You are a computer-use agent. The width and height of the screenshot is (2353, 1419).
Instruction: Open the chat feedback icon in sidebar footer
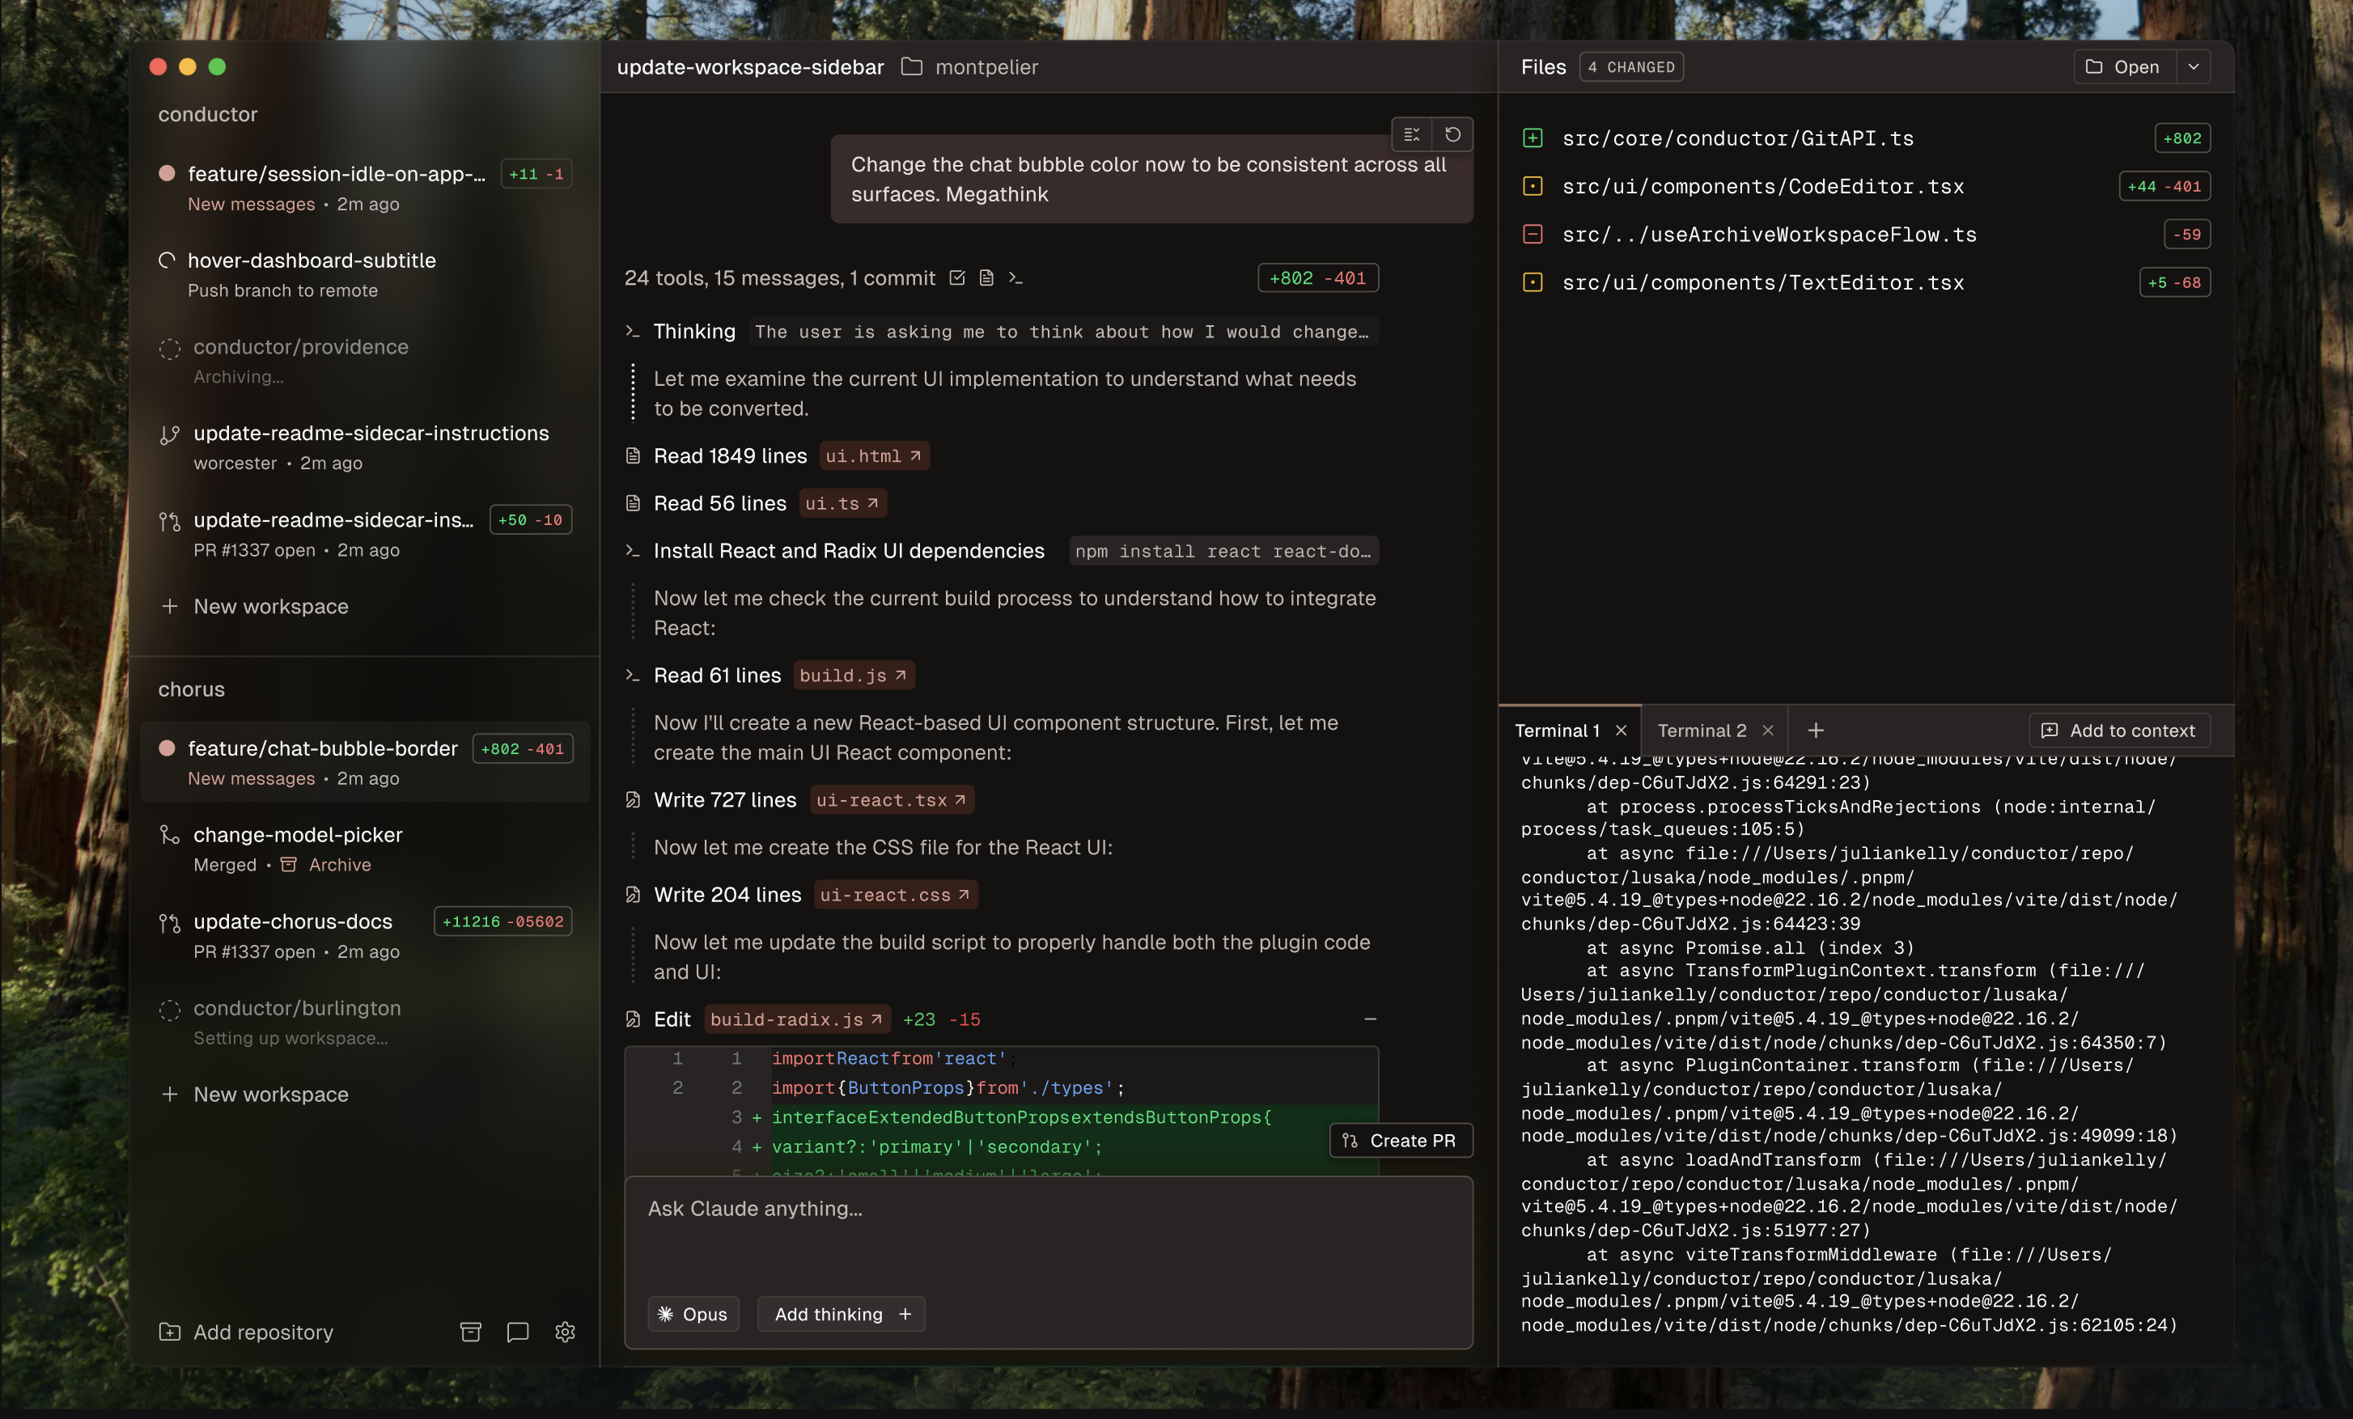click(x=518, y=1332)
